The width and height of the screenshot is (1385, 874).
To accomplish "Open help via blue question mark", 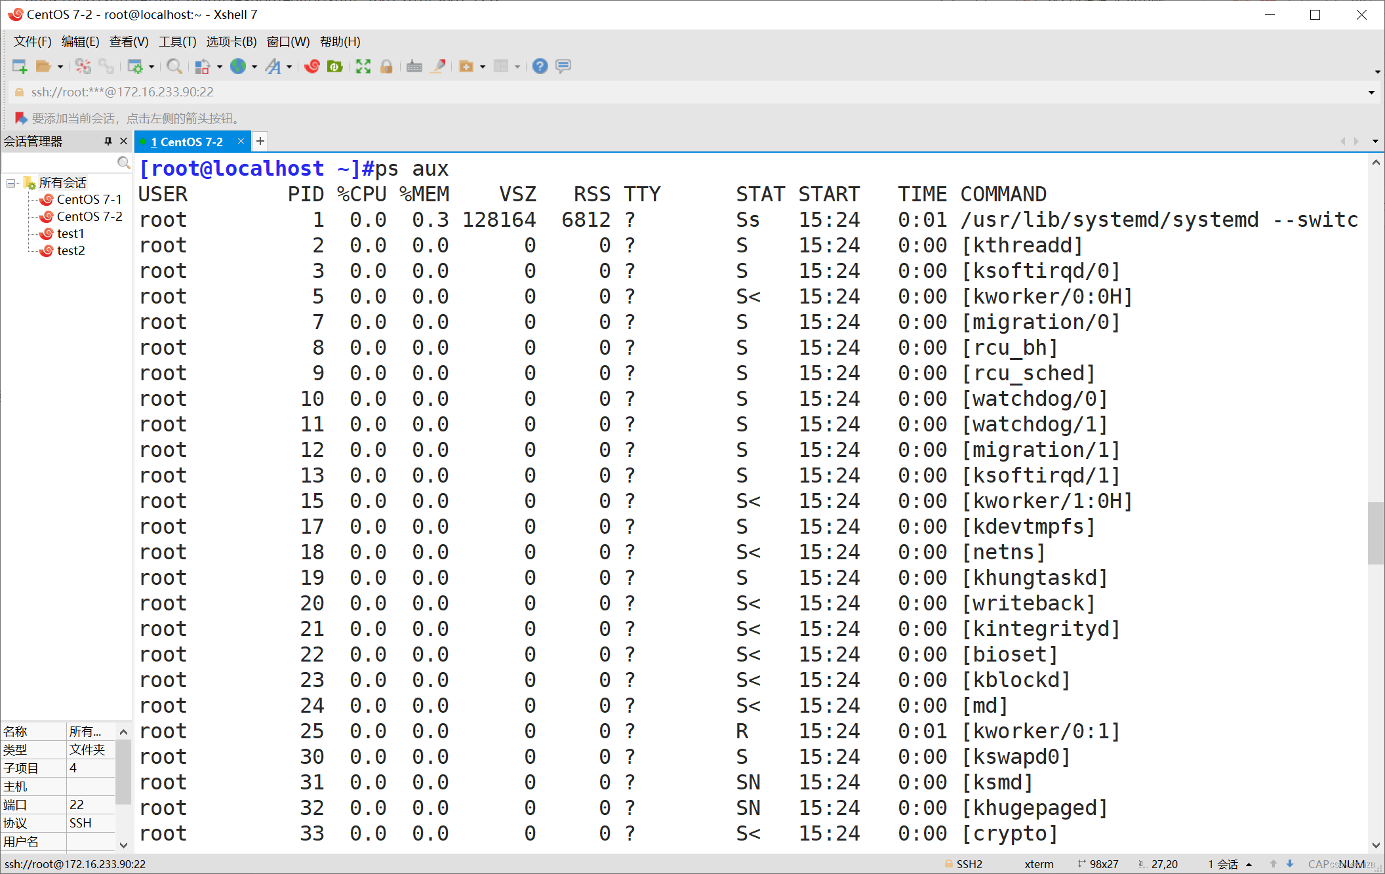I will point(540,66).
